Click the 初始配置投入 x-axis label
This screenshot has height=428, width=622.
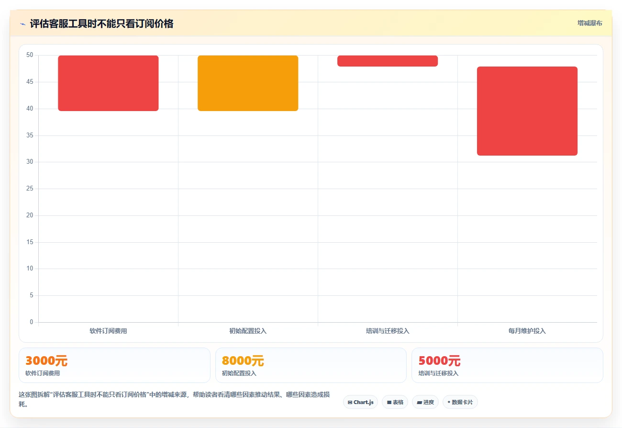tap(248, 331)
